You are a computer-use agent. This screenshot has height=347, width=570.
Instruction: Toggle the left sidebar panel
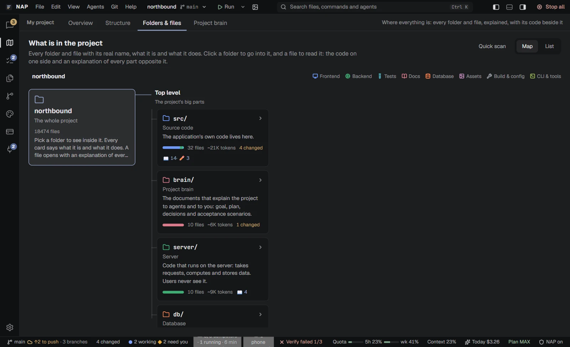coord(496,7)
